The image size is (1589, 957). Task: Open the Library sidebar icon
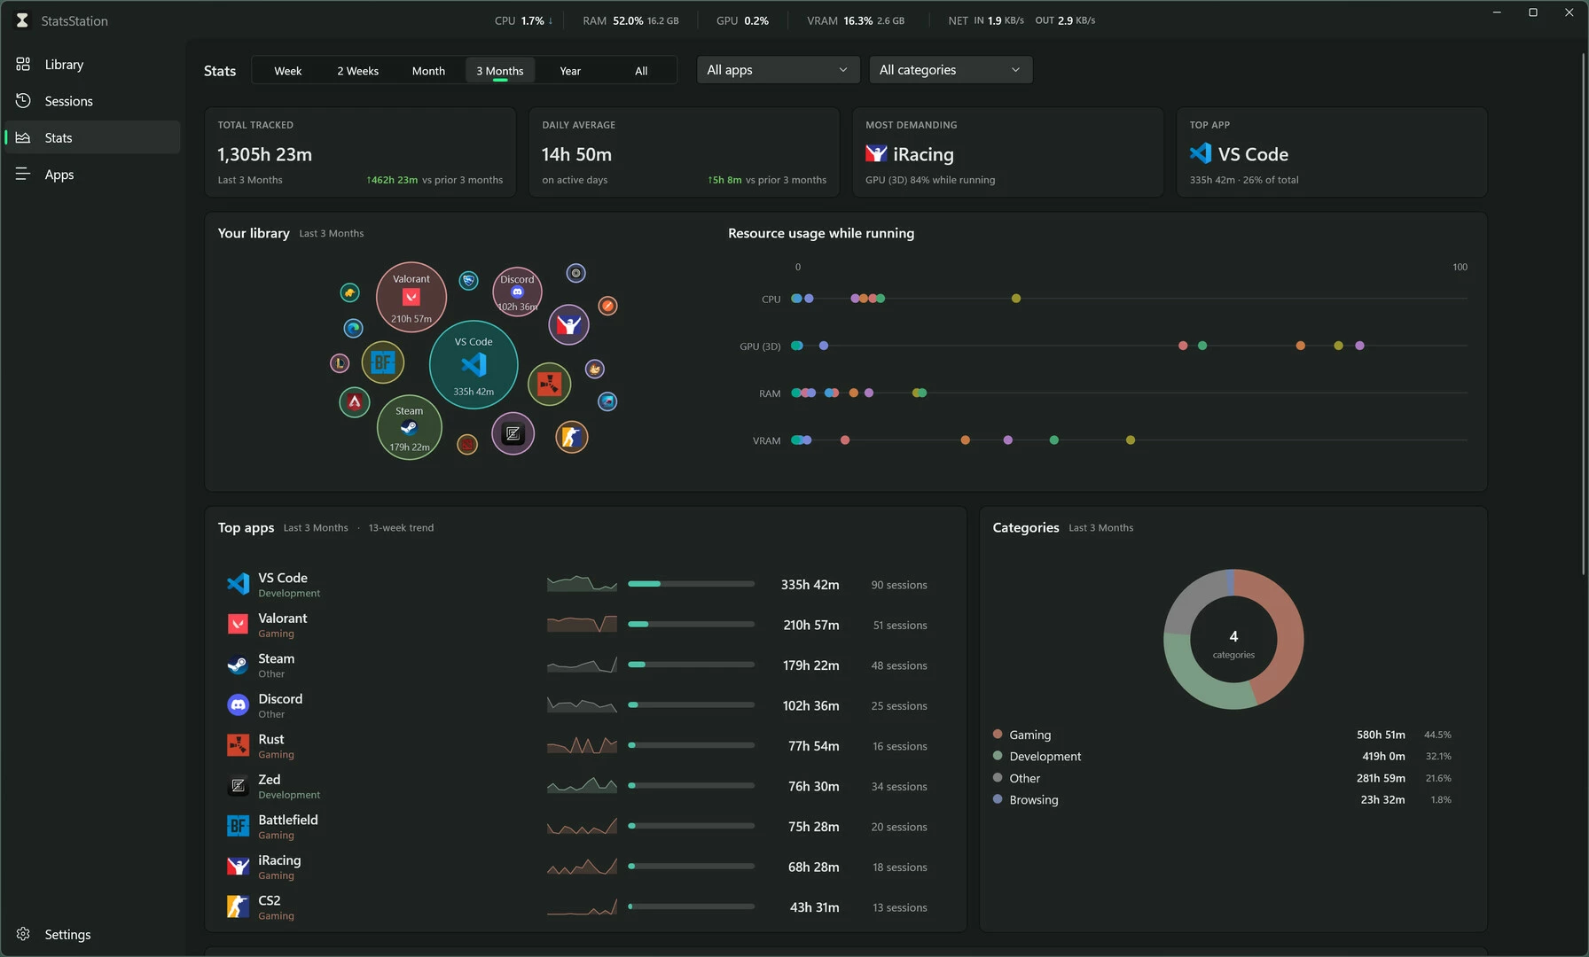click(x=23, y=64)
